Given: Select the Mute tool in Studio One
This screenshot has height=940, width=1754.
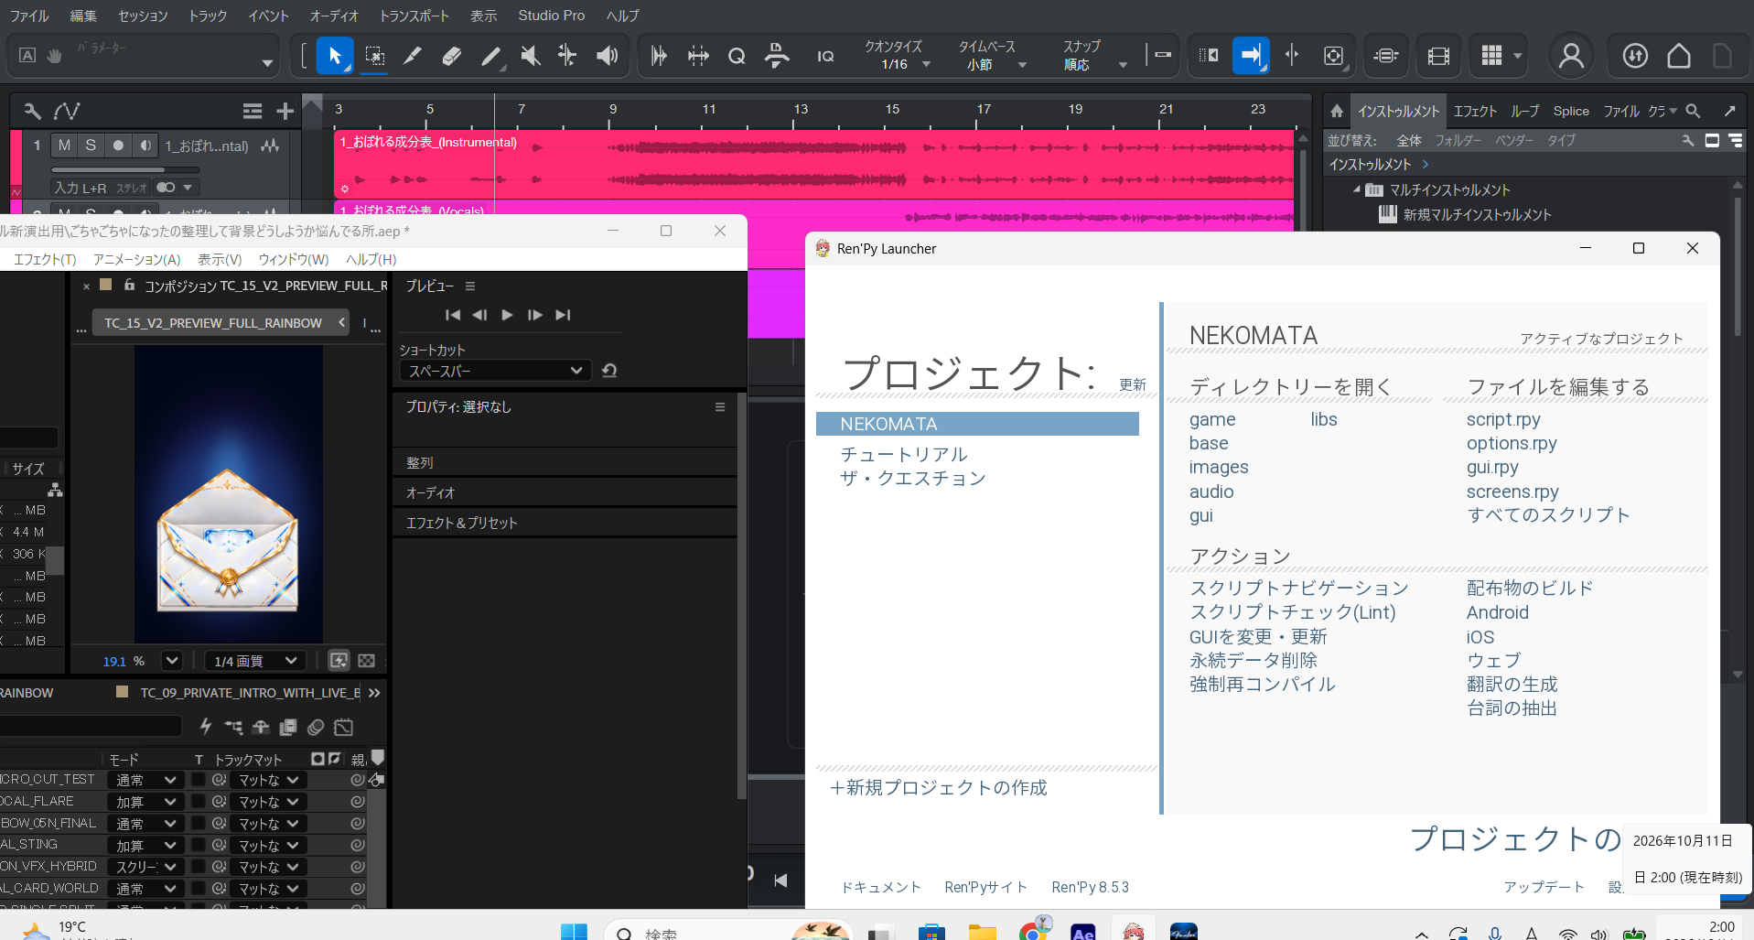Looking at the screenshot, I should [x=530, y=56].
